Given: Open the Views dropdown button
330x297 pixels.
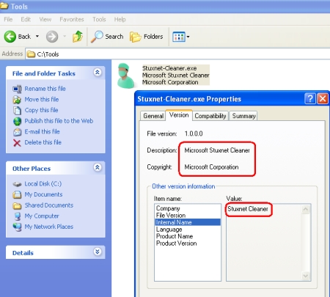Looking at the screenshot, I should click(181, 37).
